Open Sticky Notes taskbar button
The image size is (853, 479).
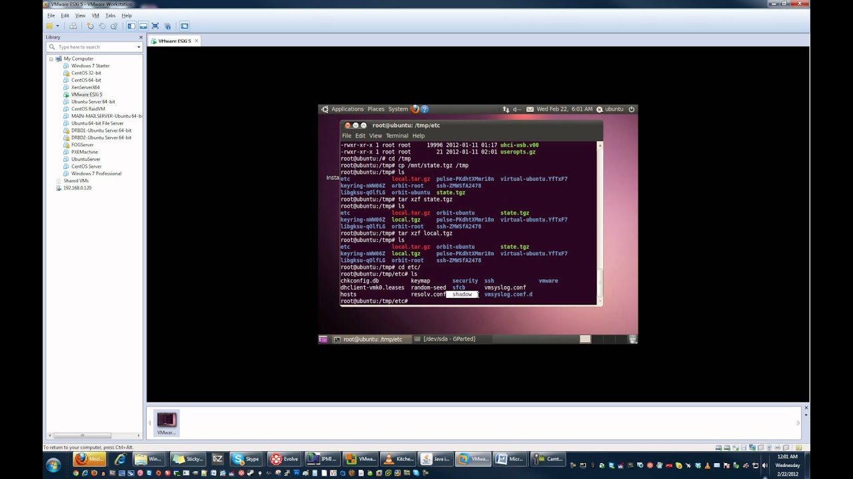point(187,459)
